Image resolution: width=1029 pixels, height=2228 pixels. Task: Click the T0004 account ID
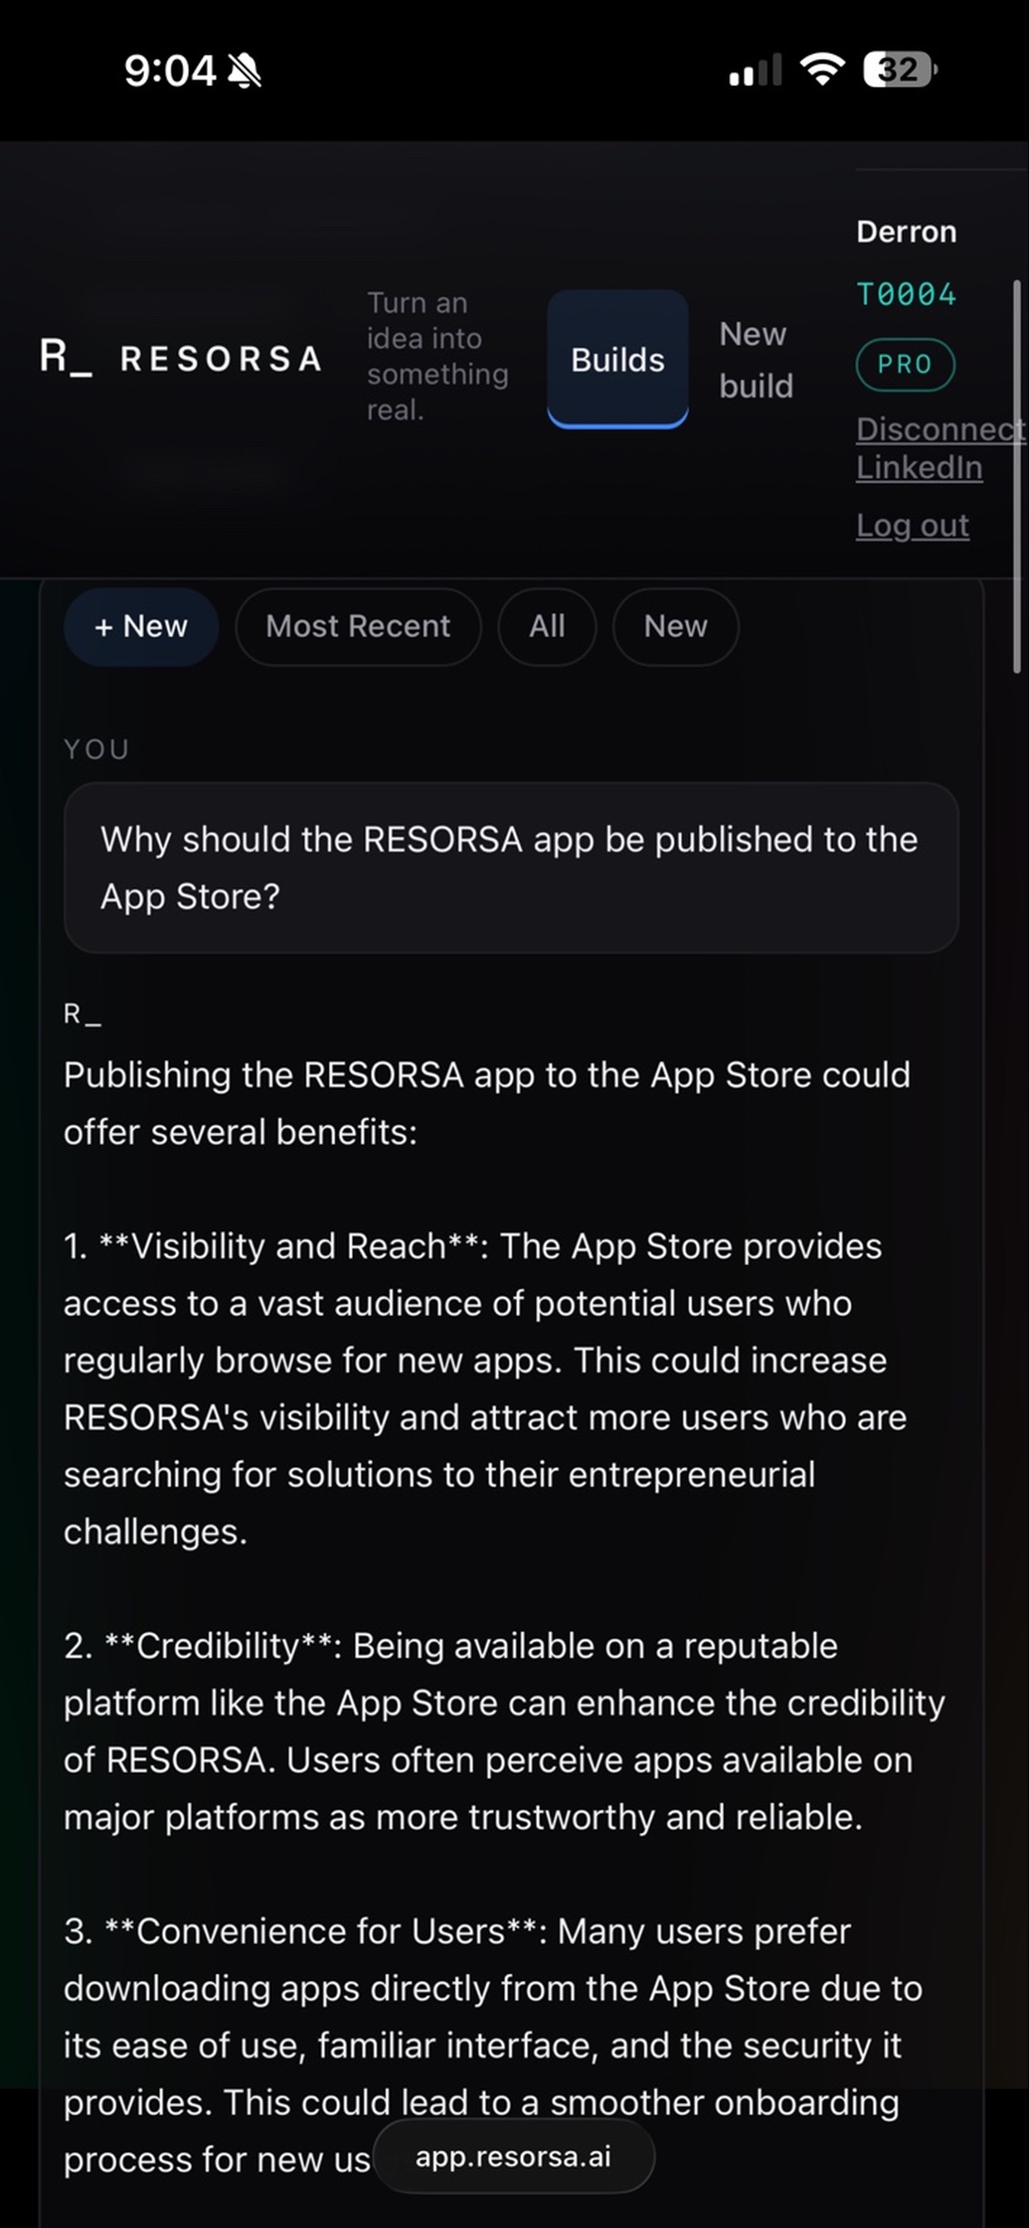coord(906,294)
